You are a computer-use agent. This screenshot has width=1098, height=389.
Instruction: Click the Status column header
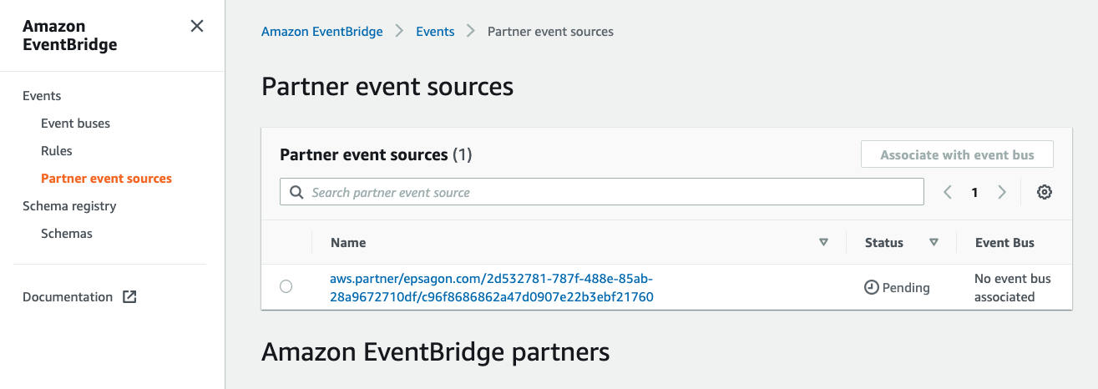click(884, 243)
